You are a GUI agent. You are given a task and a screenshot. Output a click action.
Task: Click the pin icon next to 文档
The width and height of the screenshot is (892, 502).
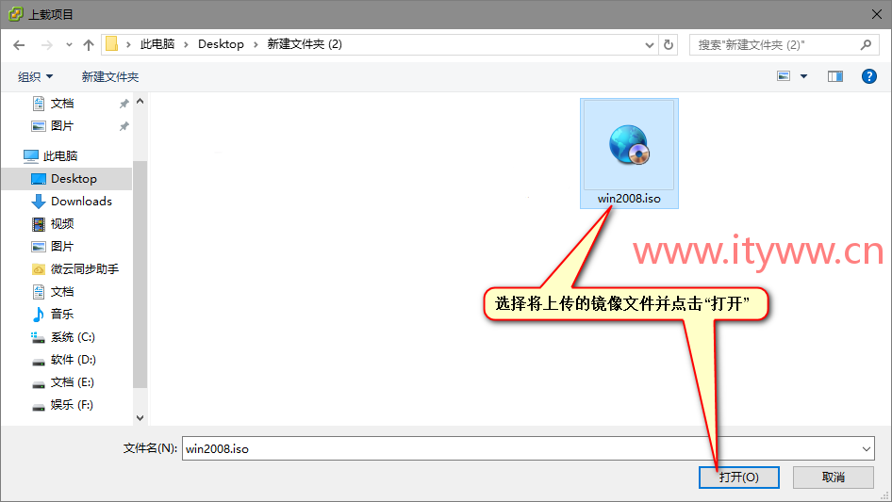tap(124, 104)
